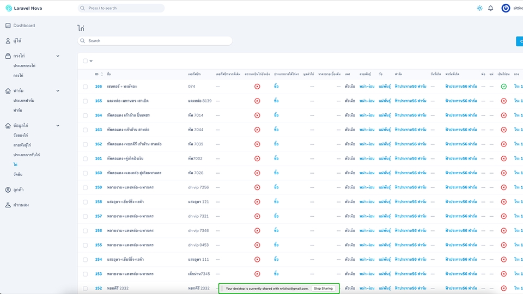
Task: Click the ข้อมูลไก่ home icon in the sidebar
Action: click(x=8, y=126)
